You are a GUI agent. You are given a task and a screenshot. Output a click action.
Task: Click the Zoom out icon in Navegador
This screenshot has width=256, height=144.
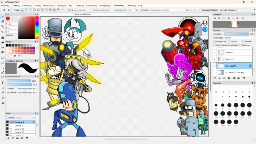point(219,18)
